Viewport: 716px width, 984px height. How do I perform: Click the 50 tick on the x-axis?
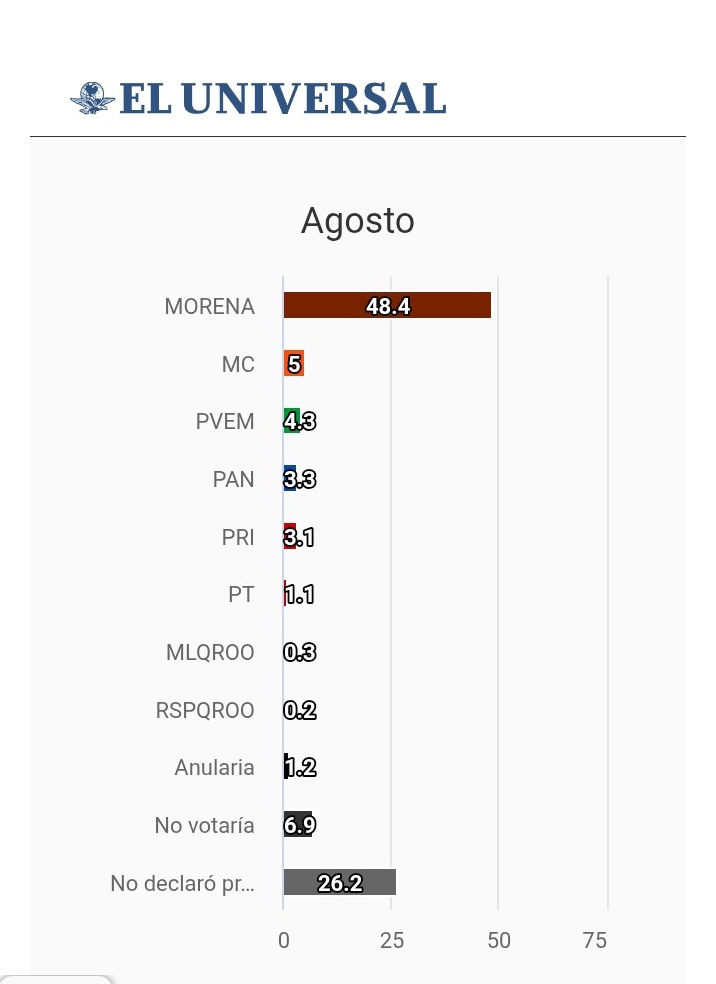point(499,940)
